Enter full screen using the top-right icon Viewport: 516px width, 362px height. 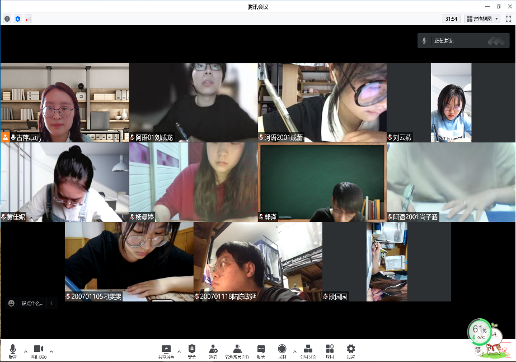click(508, 18)
